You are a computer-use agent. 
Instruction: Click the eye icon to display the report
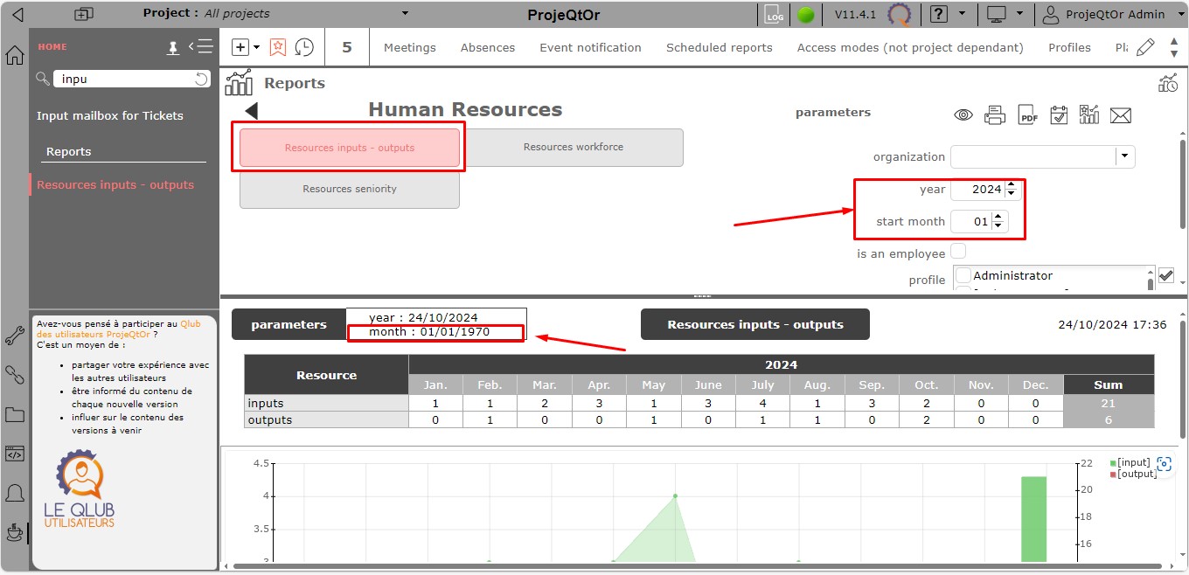963,115
